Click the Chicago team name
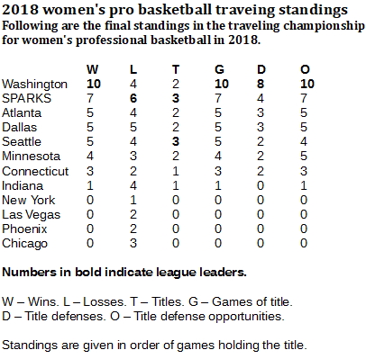This screenshot has height=359, width=366. click(x=24, y=244)
